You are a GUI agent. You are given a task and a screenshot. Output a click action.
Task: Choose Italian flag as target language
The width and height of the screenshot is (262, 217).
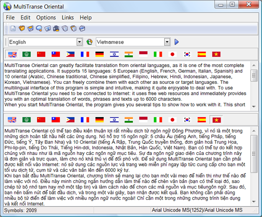158,120
